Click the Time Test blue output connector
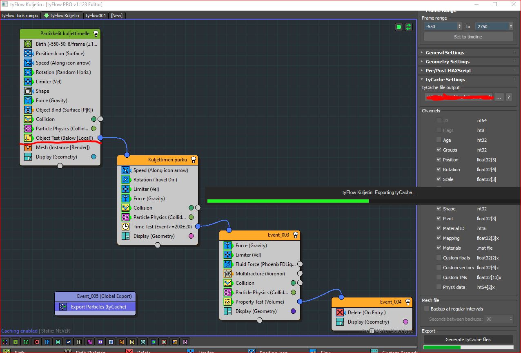This screenshot has width=521, height=353. point(198,226)
